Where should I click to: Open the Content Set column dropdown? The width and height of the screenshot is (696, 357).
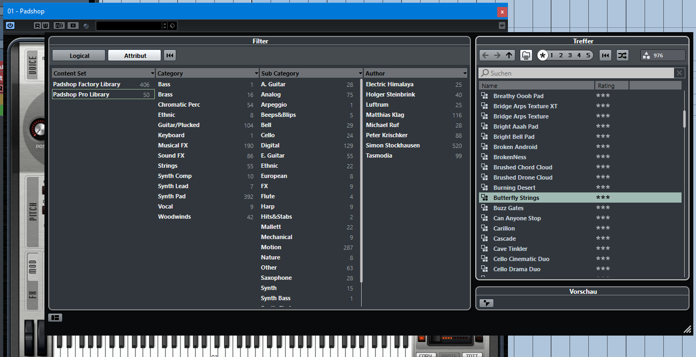tap(153, 73)
